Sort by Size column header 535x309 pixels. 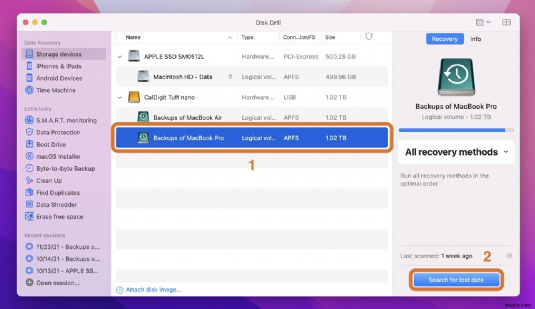[x=330, y=37]
